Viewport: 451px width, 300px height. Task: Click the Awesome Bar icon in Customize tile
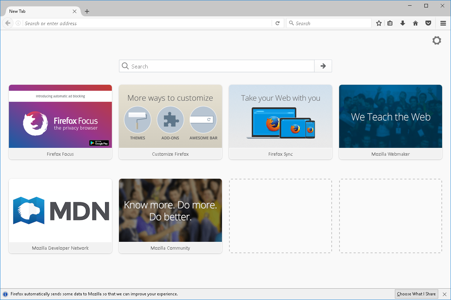(203, 120)
